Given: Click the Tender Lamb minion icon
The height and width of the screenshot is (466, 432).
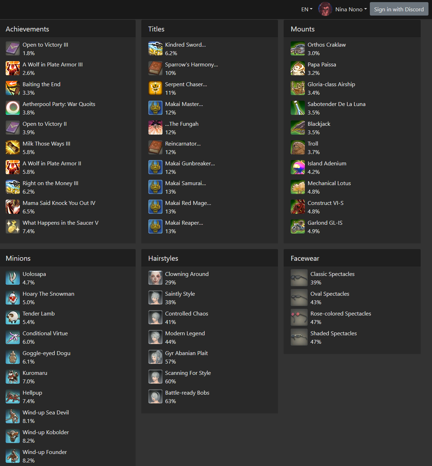Looking at the screenshot, I should pyautogui.click(x=13, y=318).
